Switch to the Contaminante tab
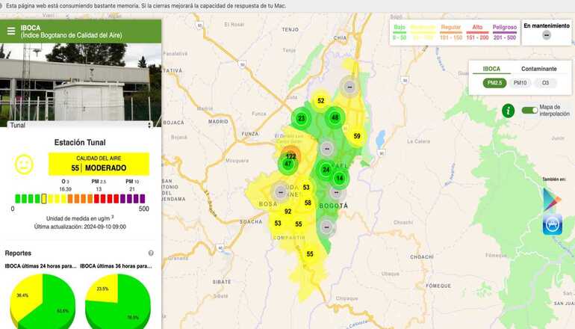 coord(538,69)
